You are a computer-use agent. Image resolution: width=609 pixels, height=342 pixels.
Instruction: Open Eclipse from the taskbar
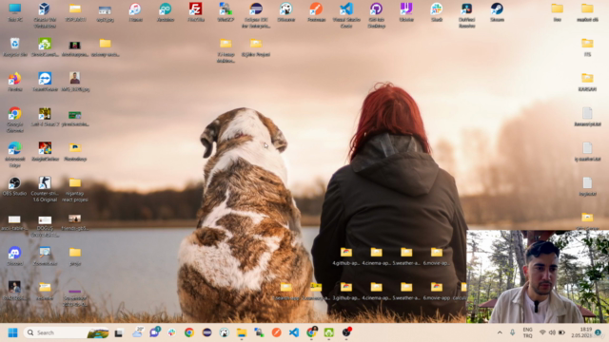pos(207,332)
